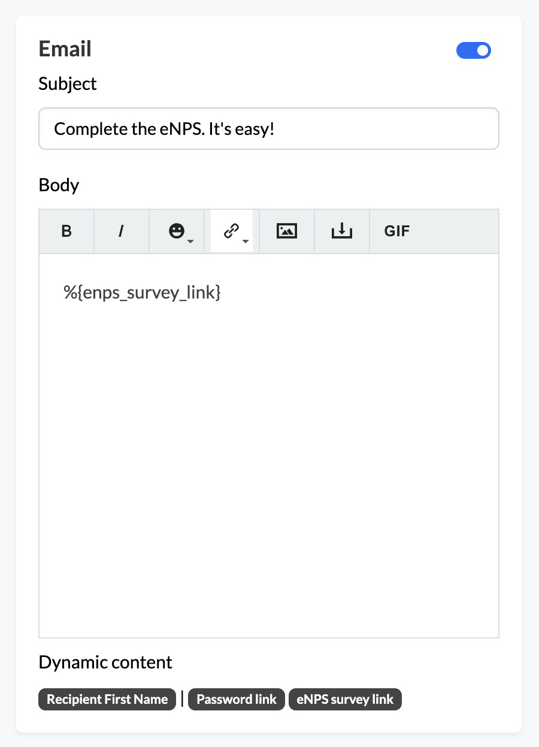Image resolution: width=539 pixels, height=747 pixels.
Task: Expand the emoji dropdown arrow
Action: coord(190,241)
